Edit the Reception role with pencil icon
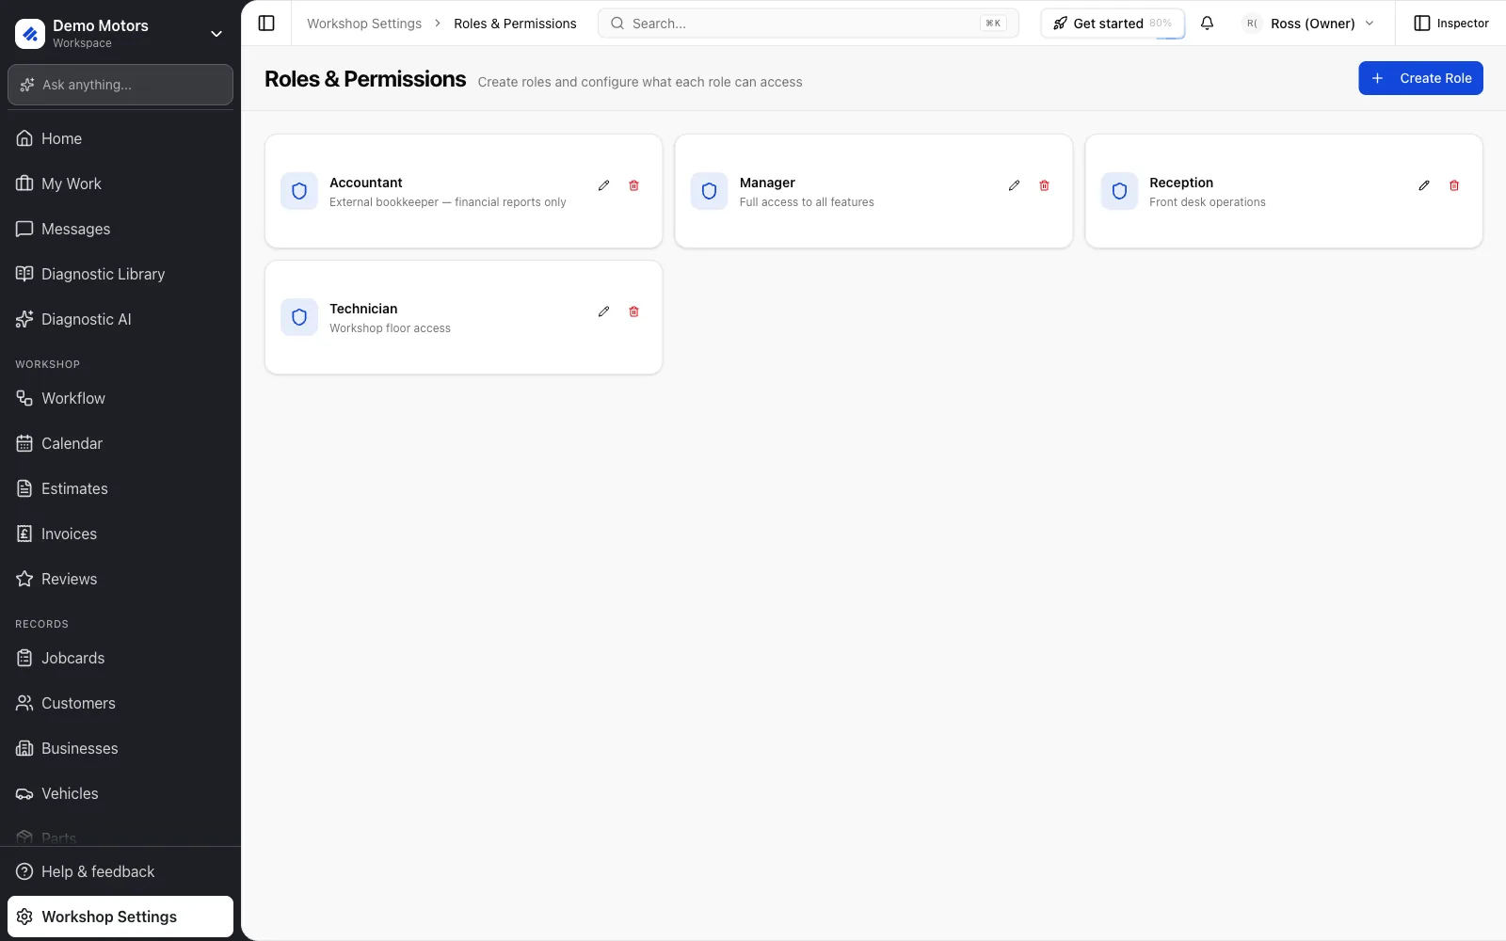 coord(1424,185)
